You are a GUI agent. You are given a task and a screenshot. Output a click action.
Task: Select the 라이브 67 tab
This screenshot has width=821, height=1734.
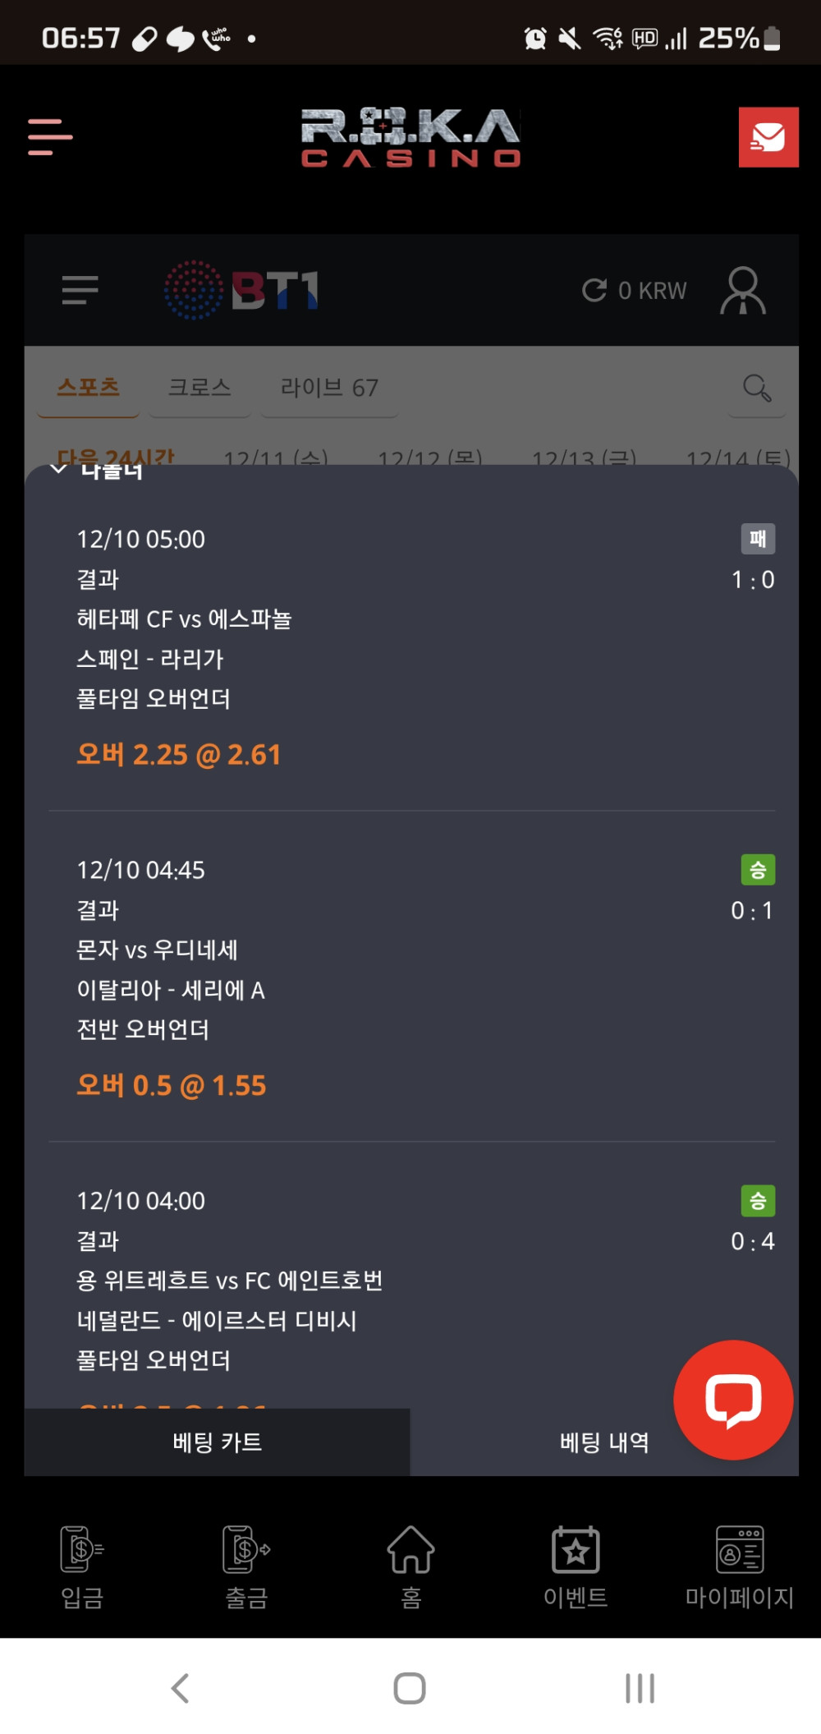(329, 388)
